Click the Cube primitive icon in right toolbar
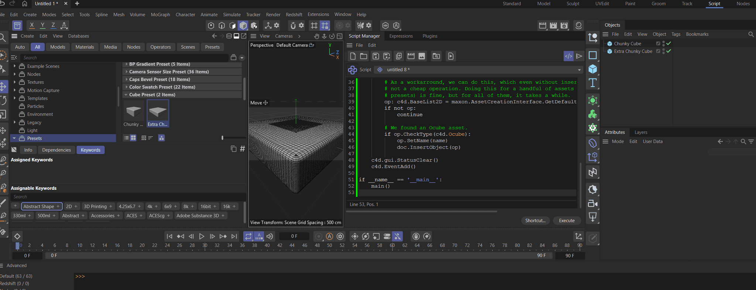This screenshot has height=290, width=756. 592,69
